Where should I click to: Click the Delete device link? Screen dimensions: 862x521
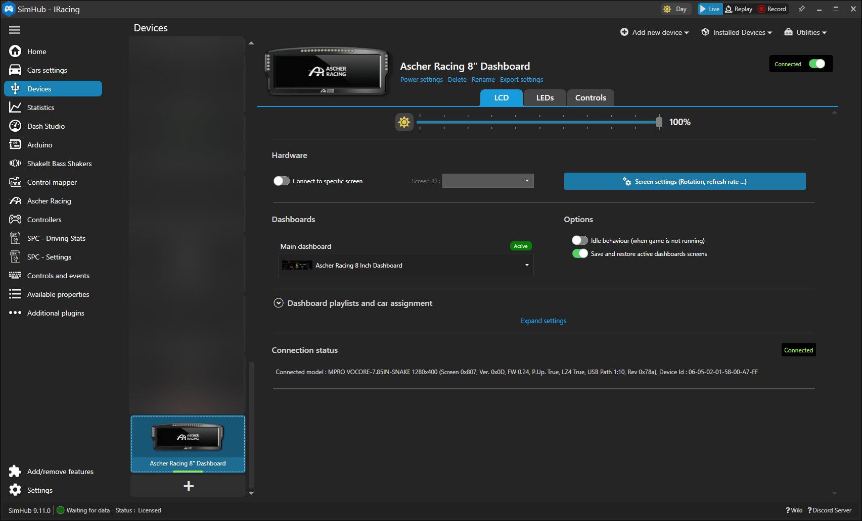(x=457, y=80)
